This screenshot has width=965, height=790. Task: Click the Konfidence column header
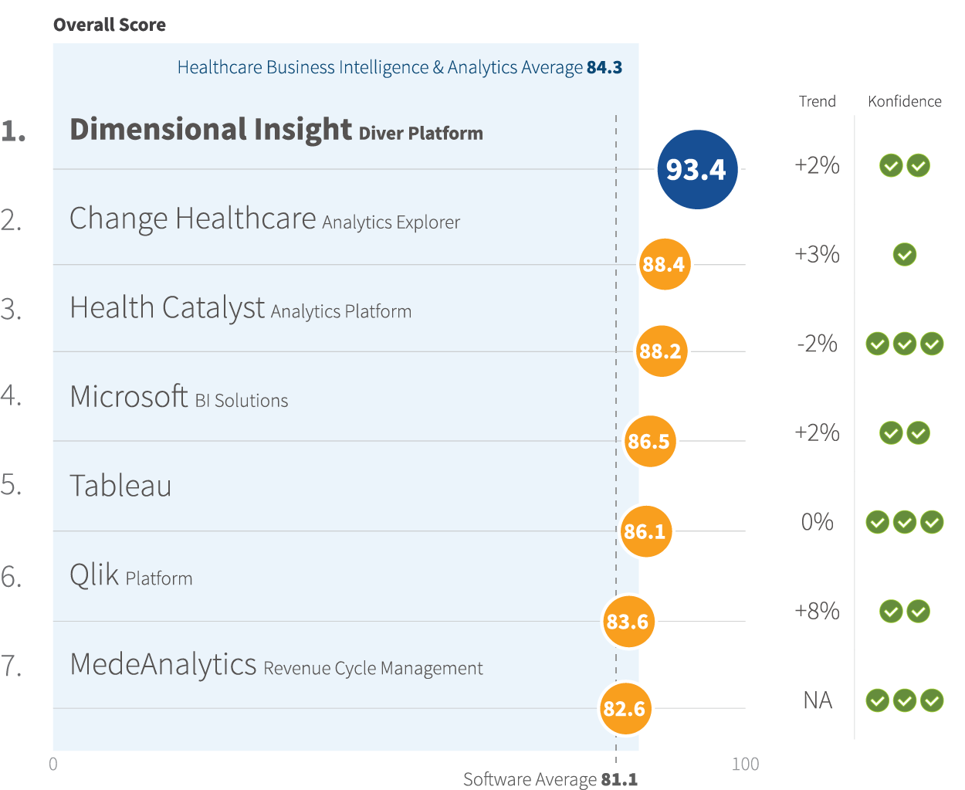(x=904, y=101)
